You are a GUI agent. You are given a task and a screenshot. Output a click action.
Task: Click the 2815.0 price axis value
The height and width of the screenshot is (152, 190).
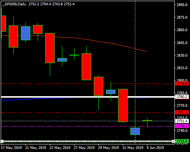(x=182, y=68)
